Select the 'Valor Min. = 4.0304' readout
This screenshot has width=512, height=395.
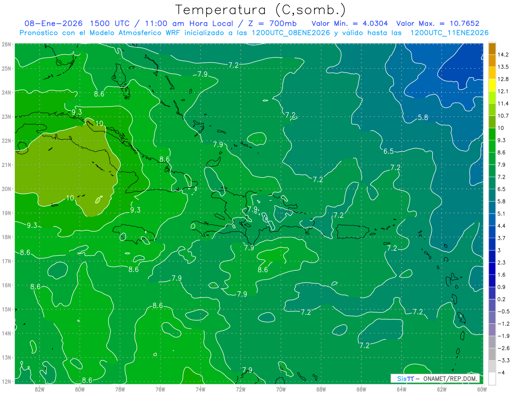349,23
